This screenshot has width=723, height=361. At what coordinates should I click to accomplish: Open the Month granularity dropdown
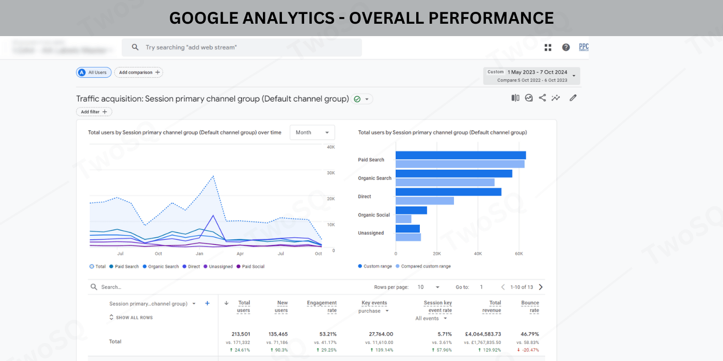point(312,133)
